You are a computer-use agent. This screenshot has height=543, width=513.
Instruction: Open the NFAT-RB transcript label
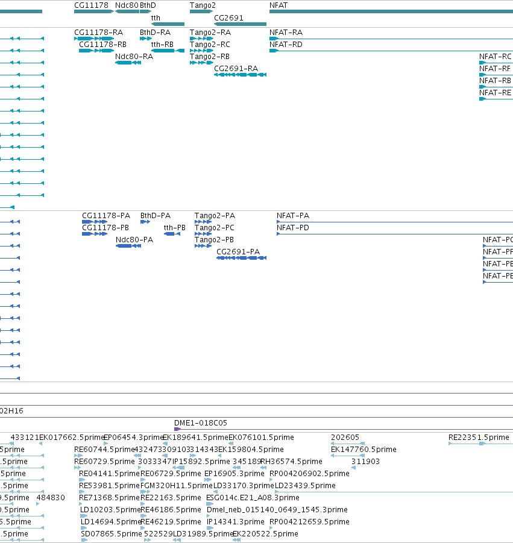coord(496,80)
